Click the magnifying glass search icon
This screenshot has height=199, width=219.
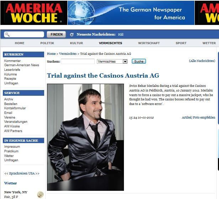(7, 35)
